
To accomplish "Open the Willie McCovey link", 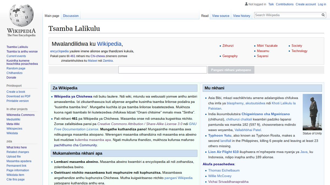I will tap(220, 176).
